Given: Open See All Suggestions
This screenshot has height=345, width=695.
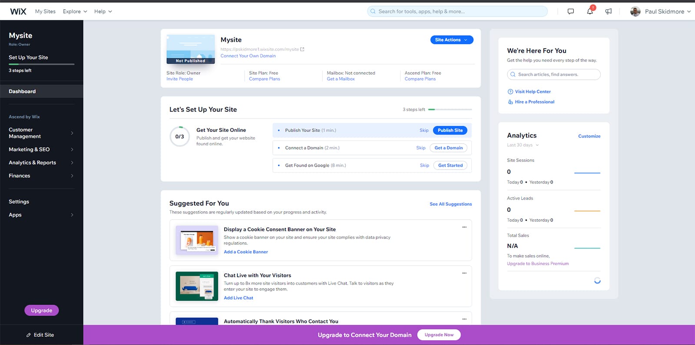Looking at the screenshot, I should click(450, 204).
